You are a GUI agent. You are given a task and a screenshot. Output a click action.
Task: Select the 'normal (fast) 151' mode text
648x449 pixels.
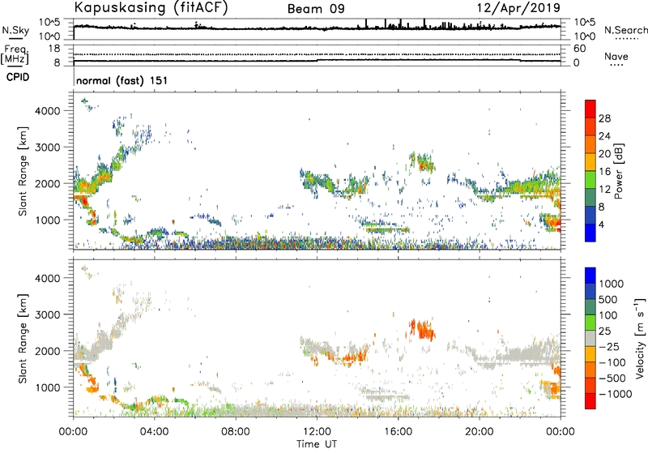pyautogui.click(x=122, y=80)
